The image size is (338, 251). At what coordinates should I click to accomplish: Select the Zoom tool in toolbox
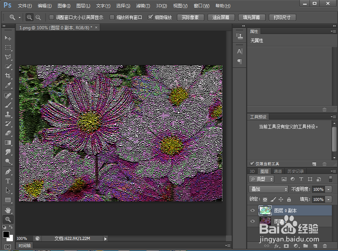(x=8, y=220)
